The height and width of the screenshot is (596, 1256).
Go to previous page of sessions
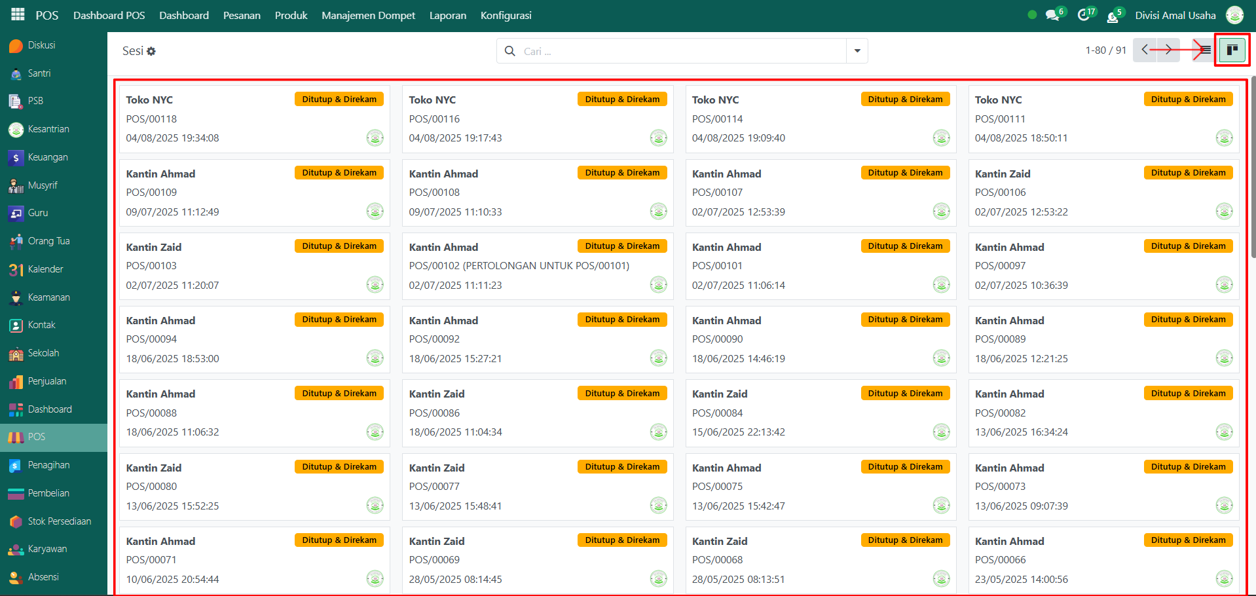pyautogui.click(x=1145, y=50)
